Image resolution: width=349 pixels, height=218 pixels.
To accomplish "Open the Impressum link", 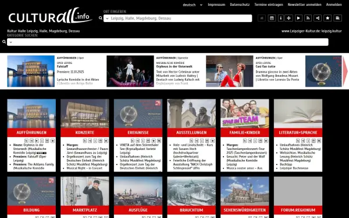I will (x=216, y=5).
